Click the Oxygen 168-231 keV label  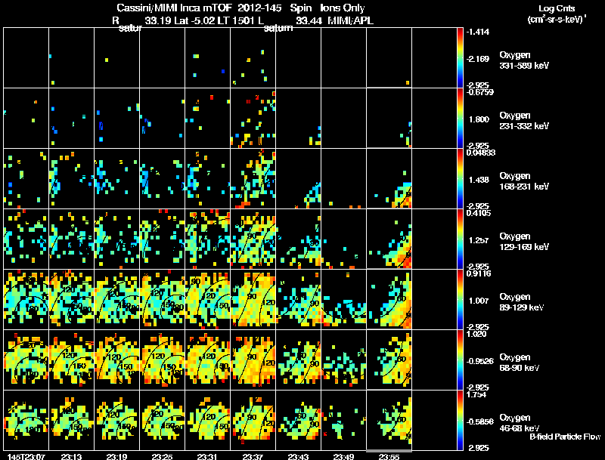[524, 181]
